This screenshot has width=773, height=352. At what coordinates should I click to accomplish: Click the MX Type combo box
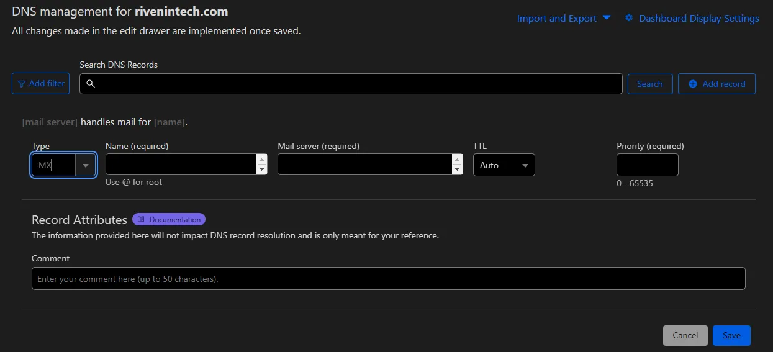pyautogui.click(x=63, y=165)
